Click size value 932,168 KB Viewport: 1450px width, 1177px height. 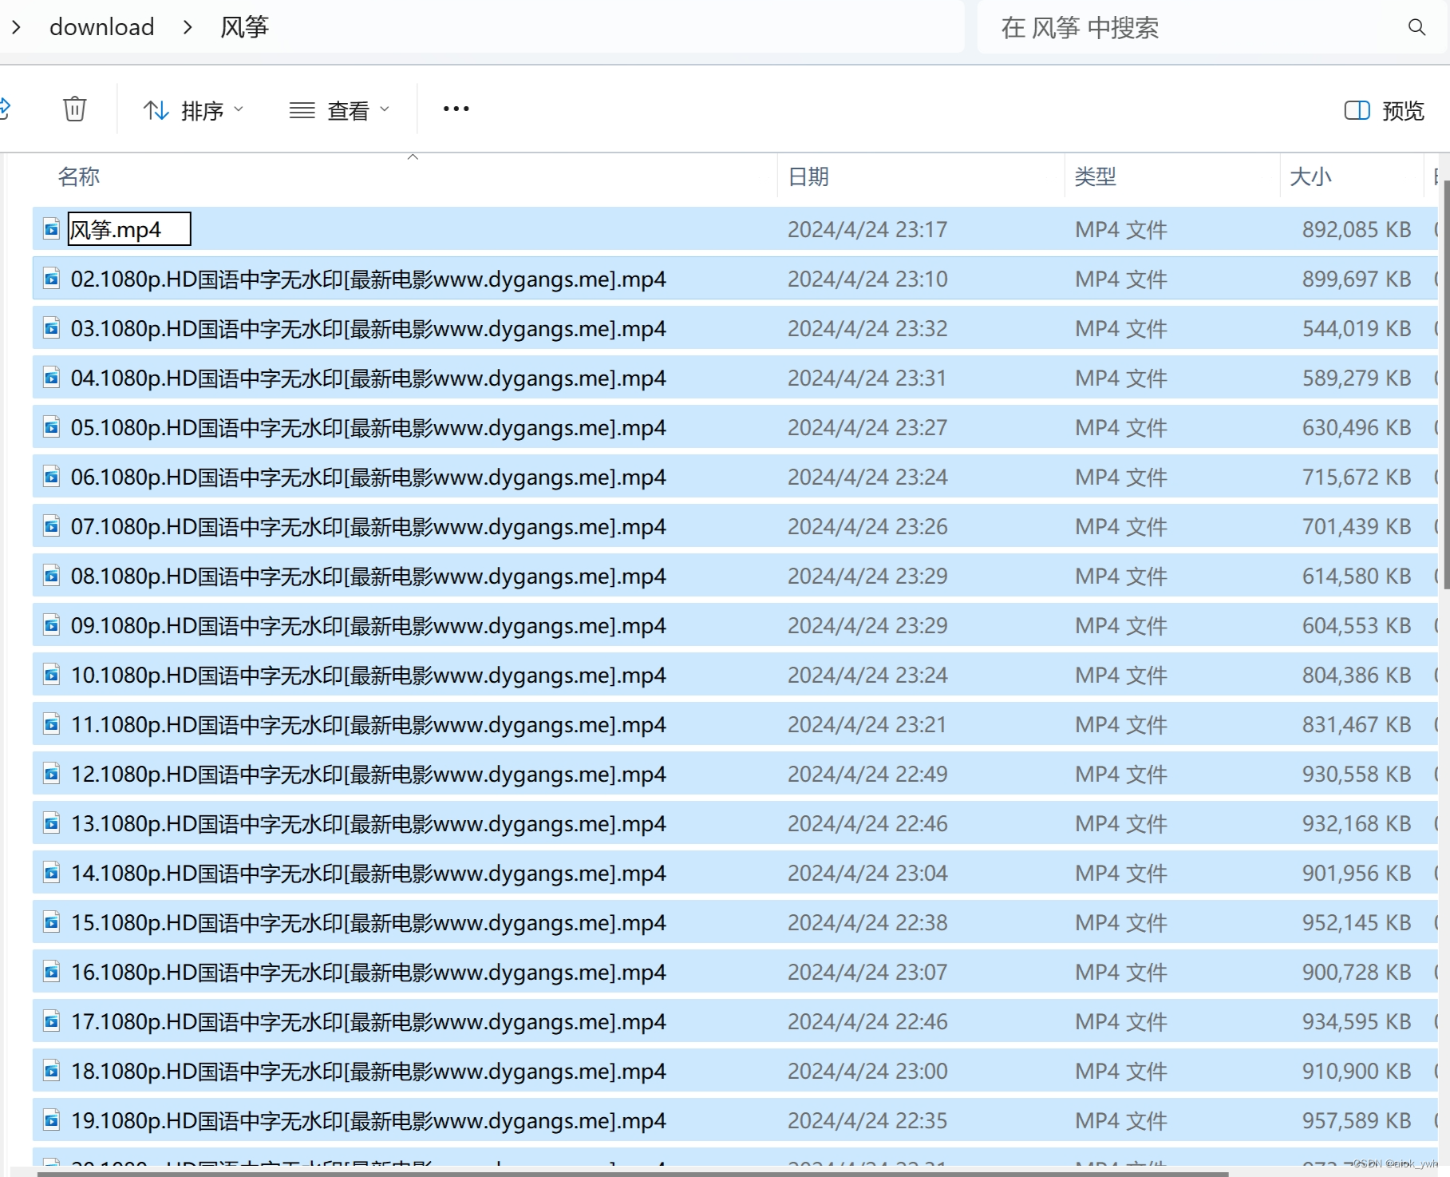1357,823
